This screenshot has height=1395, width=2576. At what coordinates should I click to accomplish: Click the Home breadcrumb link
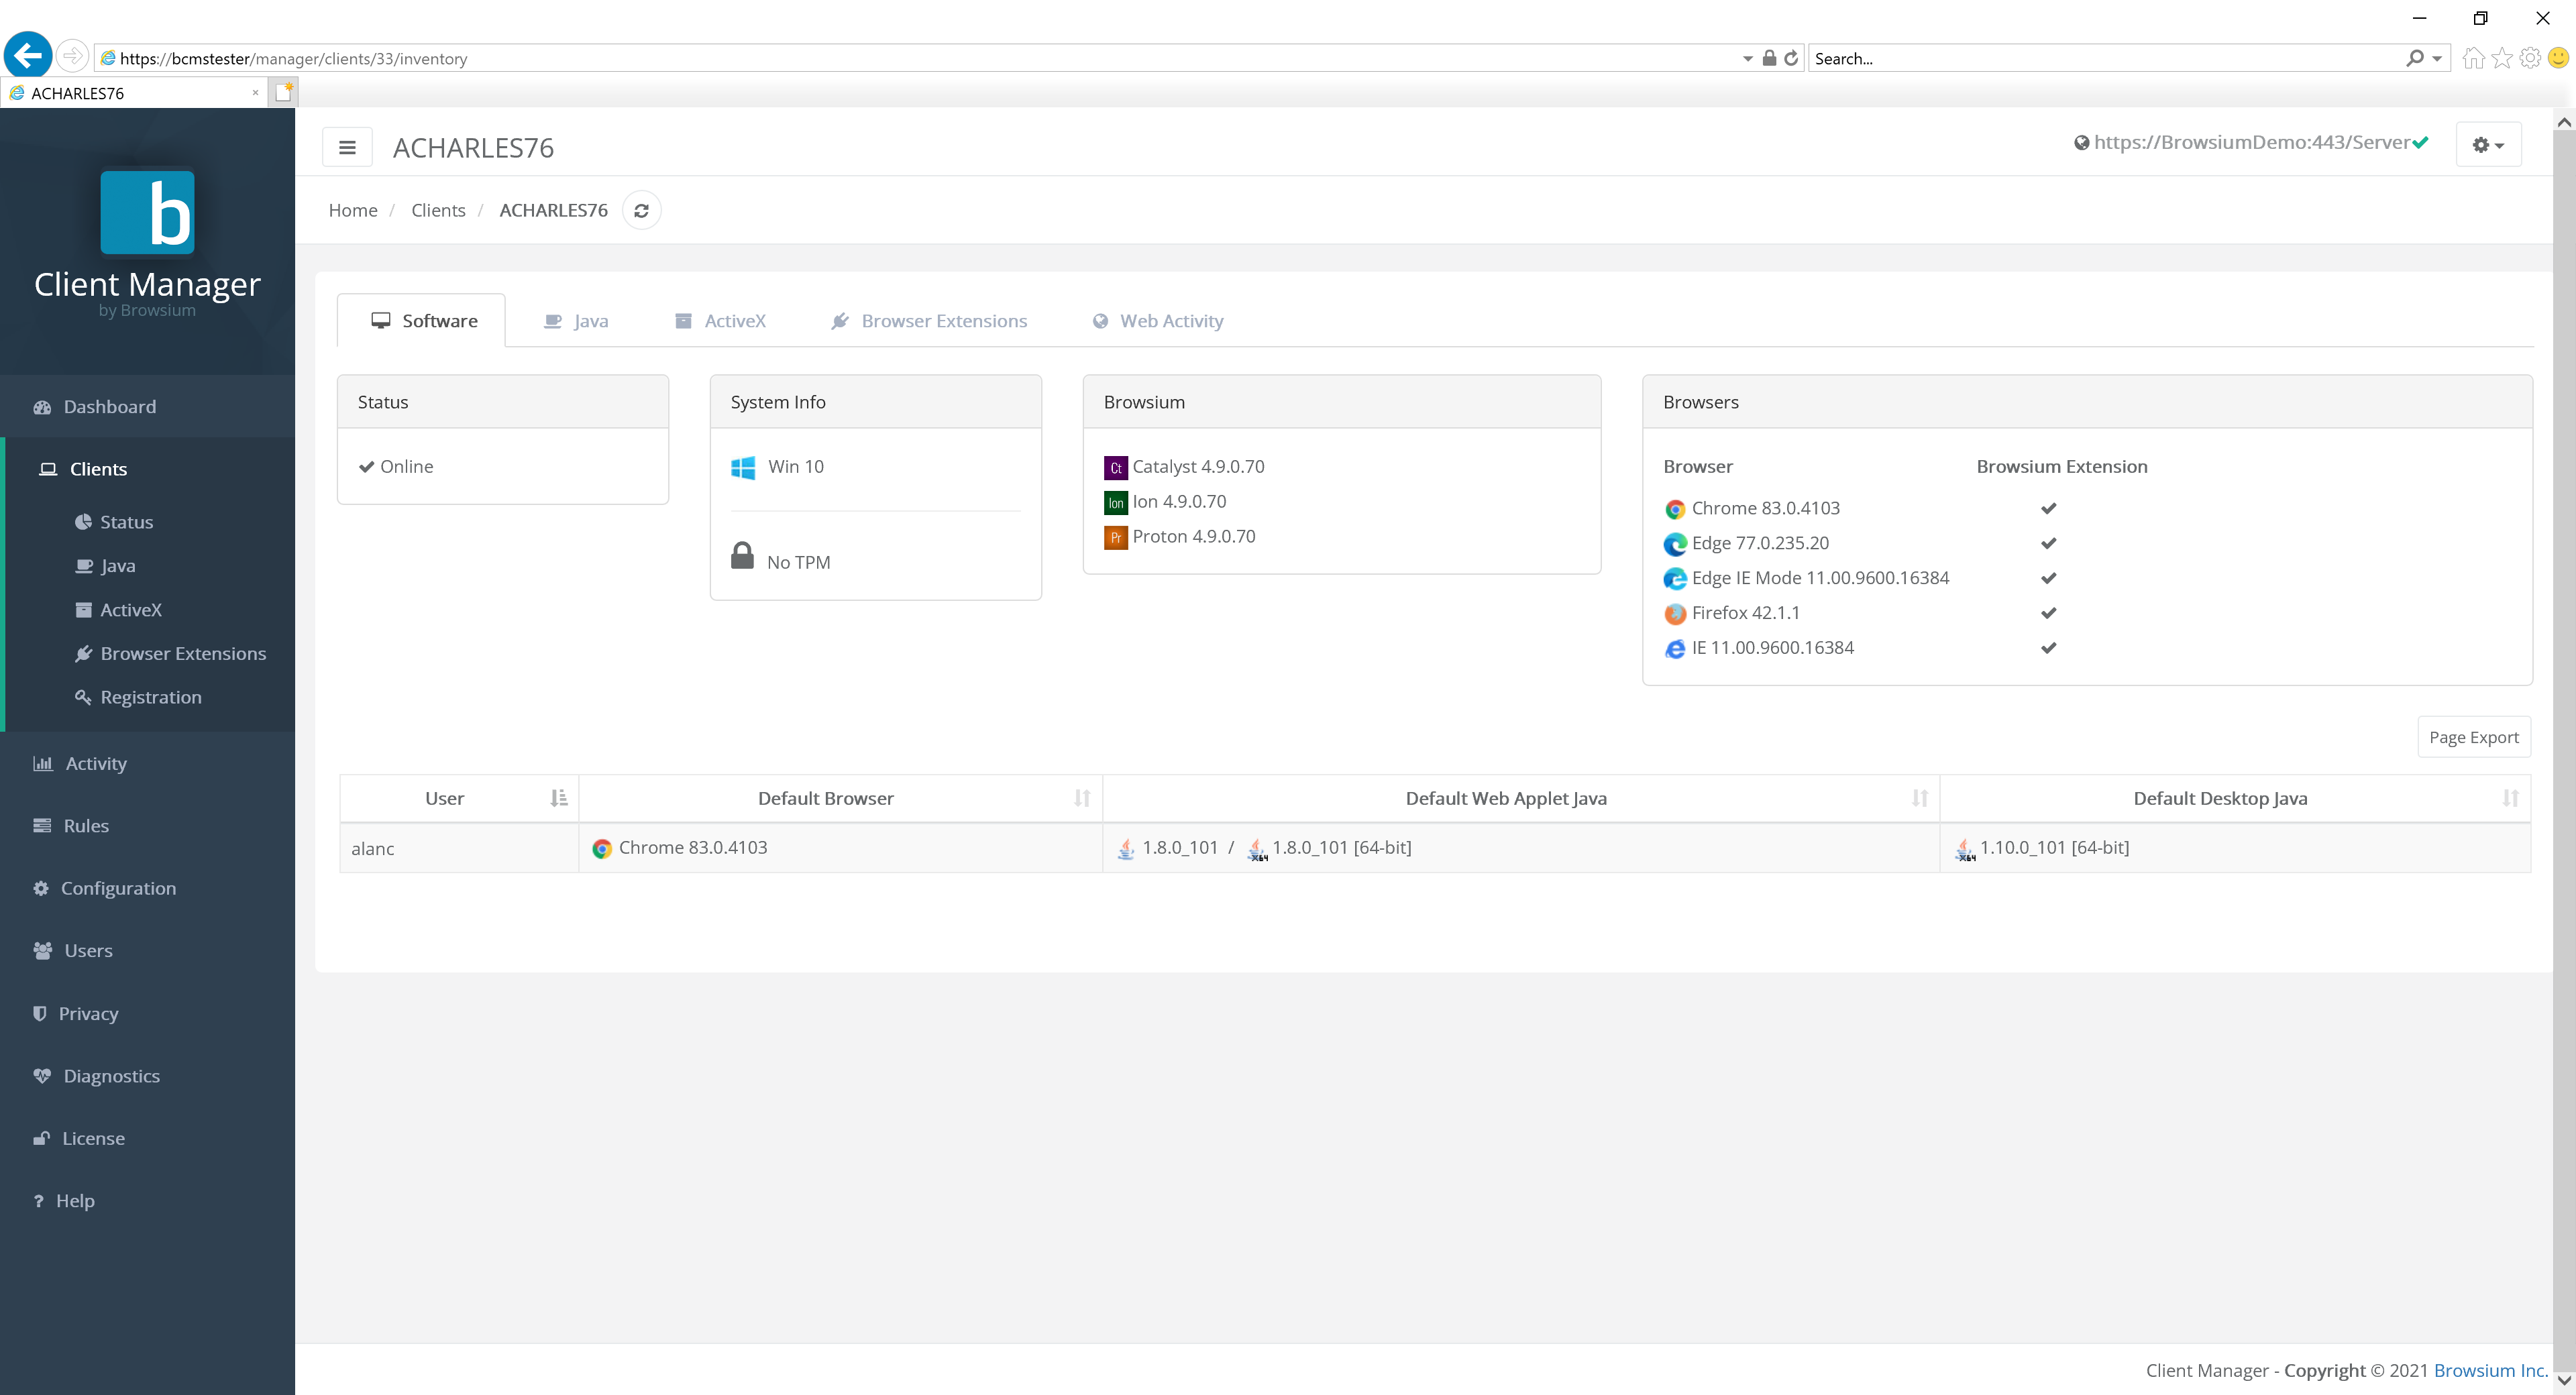[353, 210]
